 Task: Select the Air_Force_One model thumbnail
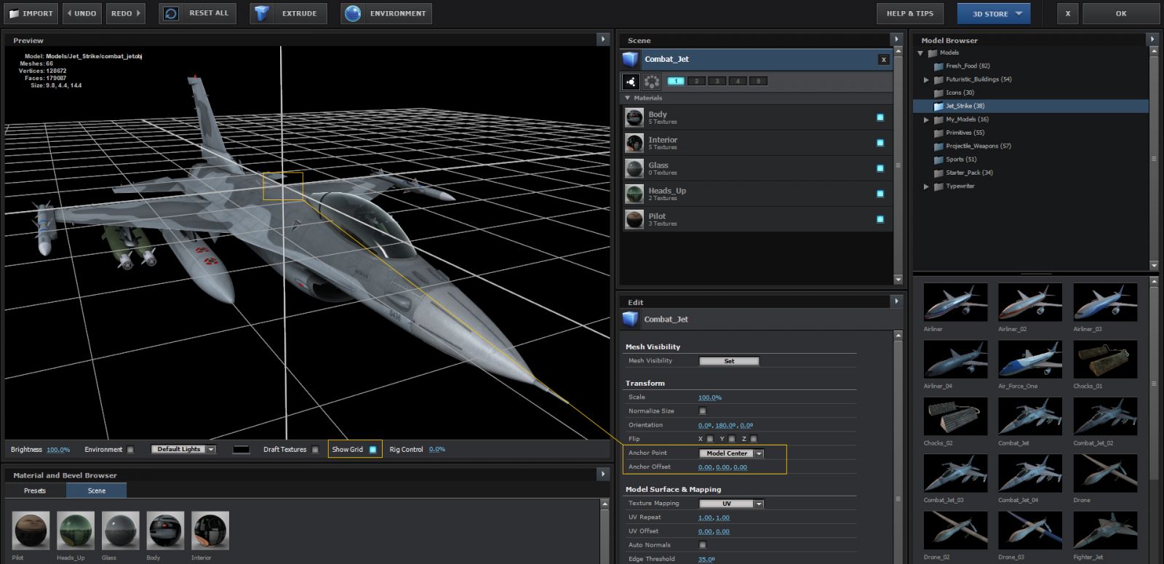click(1029, 360)
